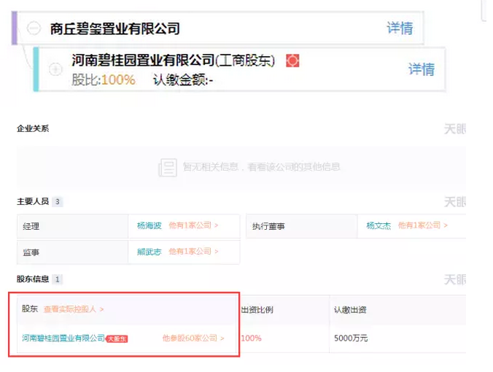Expand the 河南碧桂园置业有限公司 shareholder node
Image resolution: width=493 pixels, height=372 pixels.
pos(55,69)
